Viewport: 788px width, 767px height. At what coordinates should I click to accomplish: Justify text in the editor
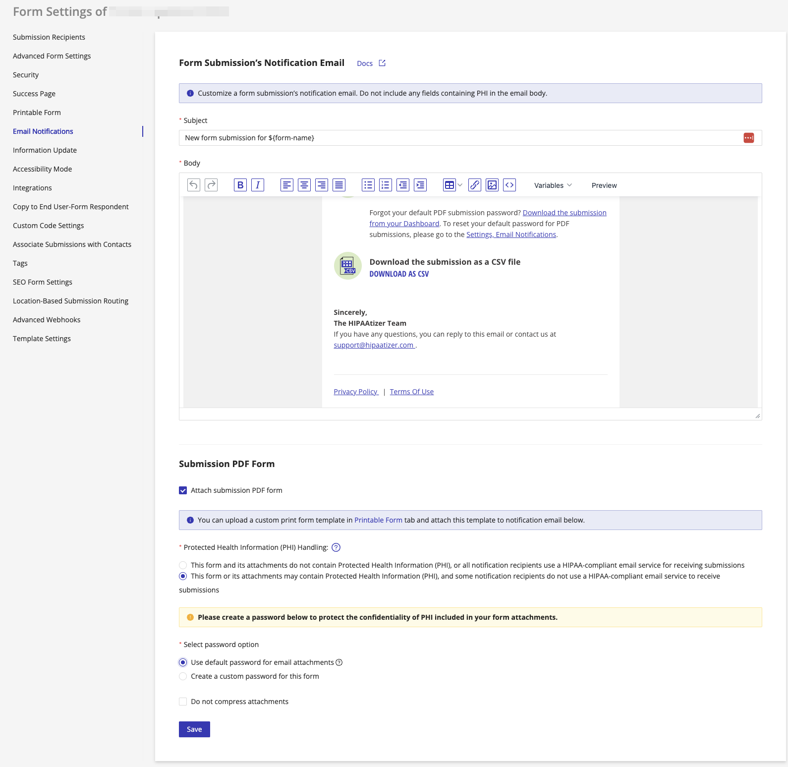click(x=339, y=185)
